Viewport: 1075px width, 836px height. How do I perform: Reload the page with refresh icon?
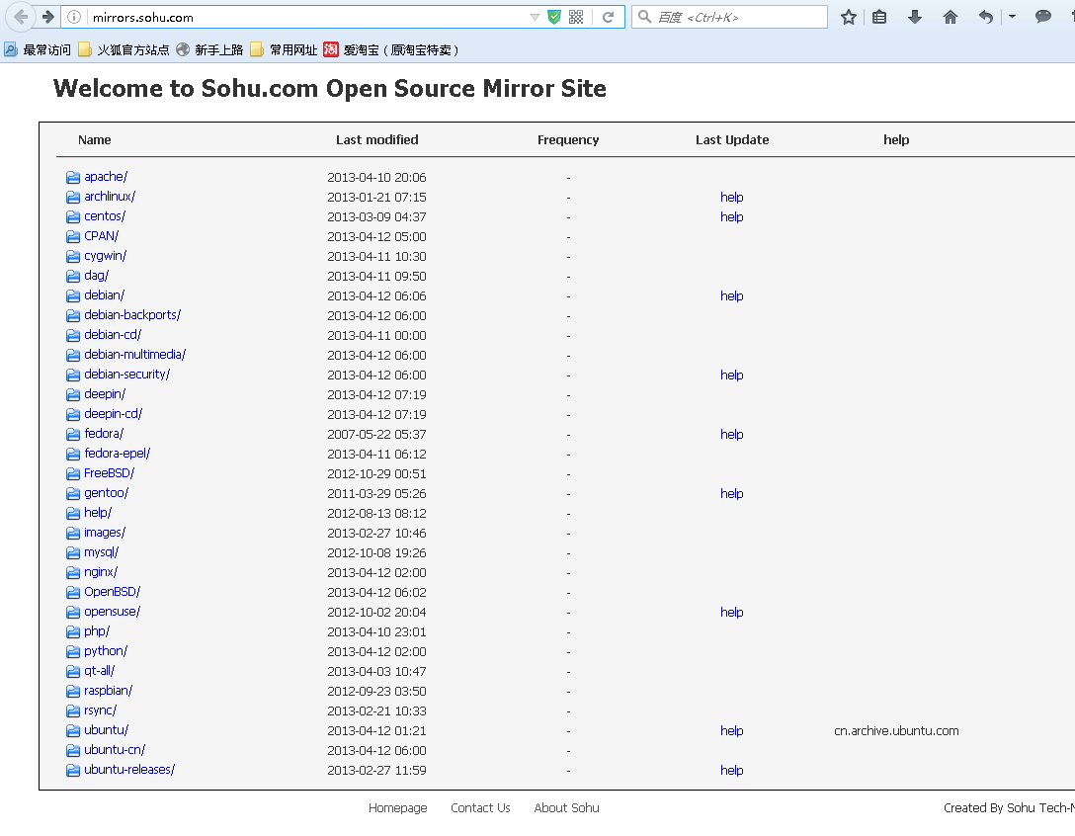click(608, 17)
